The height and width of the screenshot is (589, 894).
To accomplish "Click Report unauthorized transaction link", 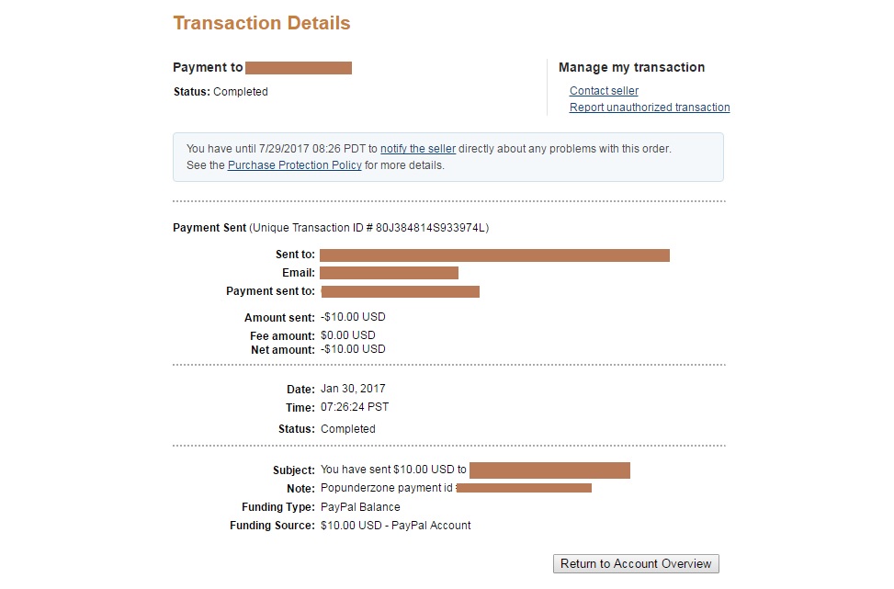I will tap(650, 108).
